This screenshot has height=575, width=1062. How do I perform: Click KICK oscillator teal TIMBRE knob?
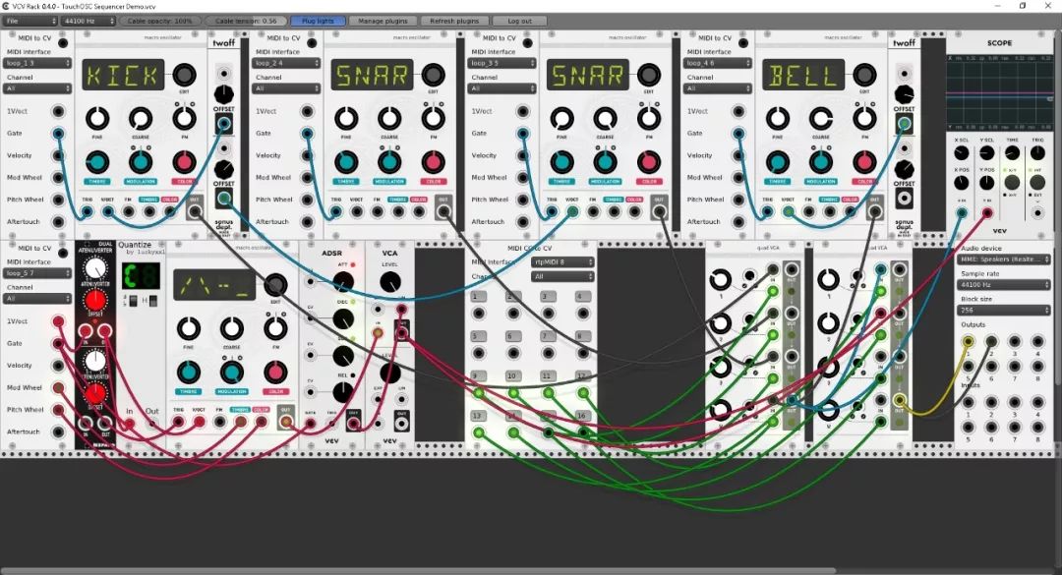[97, 162]
